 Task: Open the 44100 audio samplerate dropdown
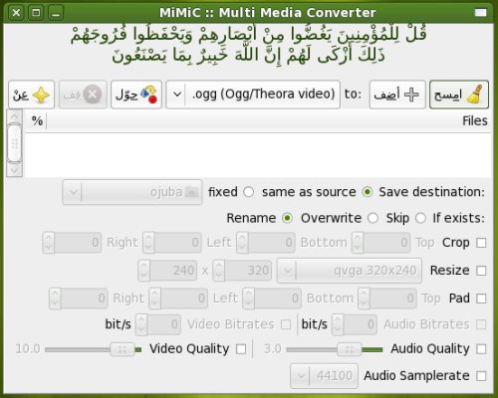point(324,376)
